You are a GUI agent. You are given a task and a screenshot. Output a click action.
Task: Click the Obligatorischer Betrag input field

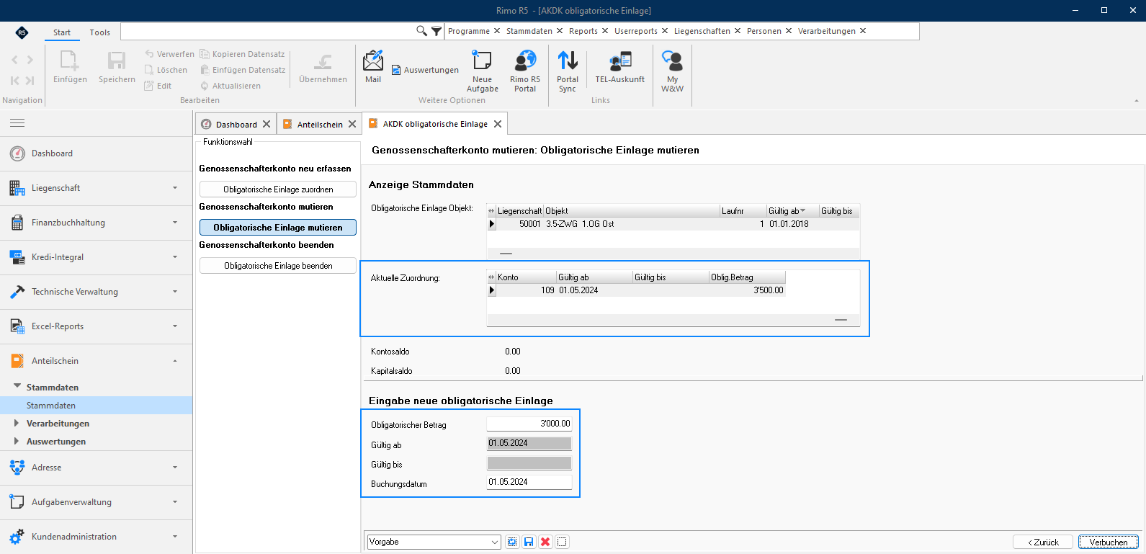[529, 424]
